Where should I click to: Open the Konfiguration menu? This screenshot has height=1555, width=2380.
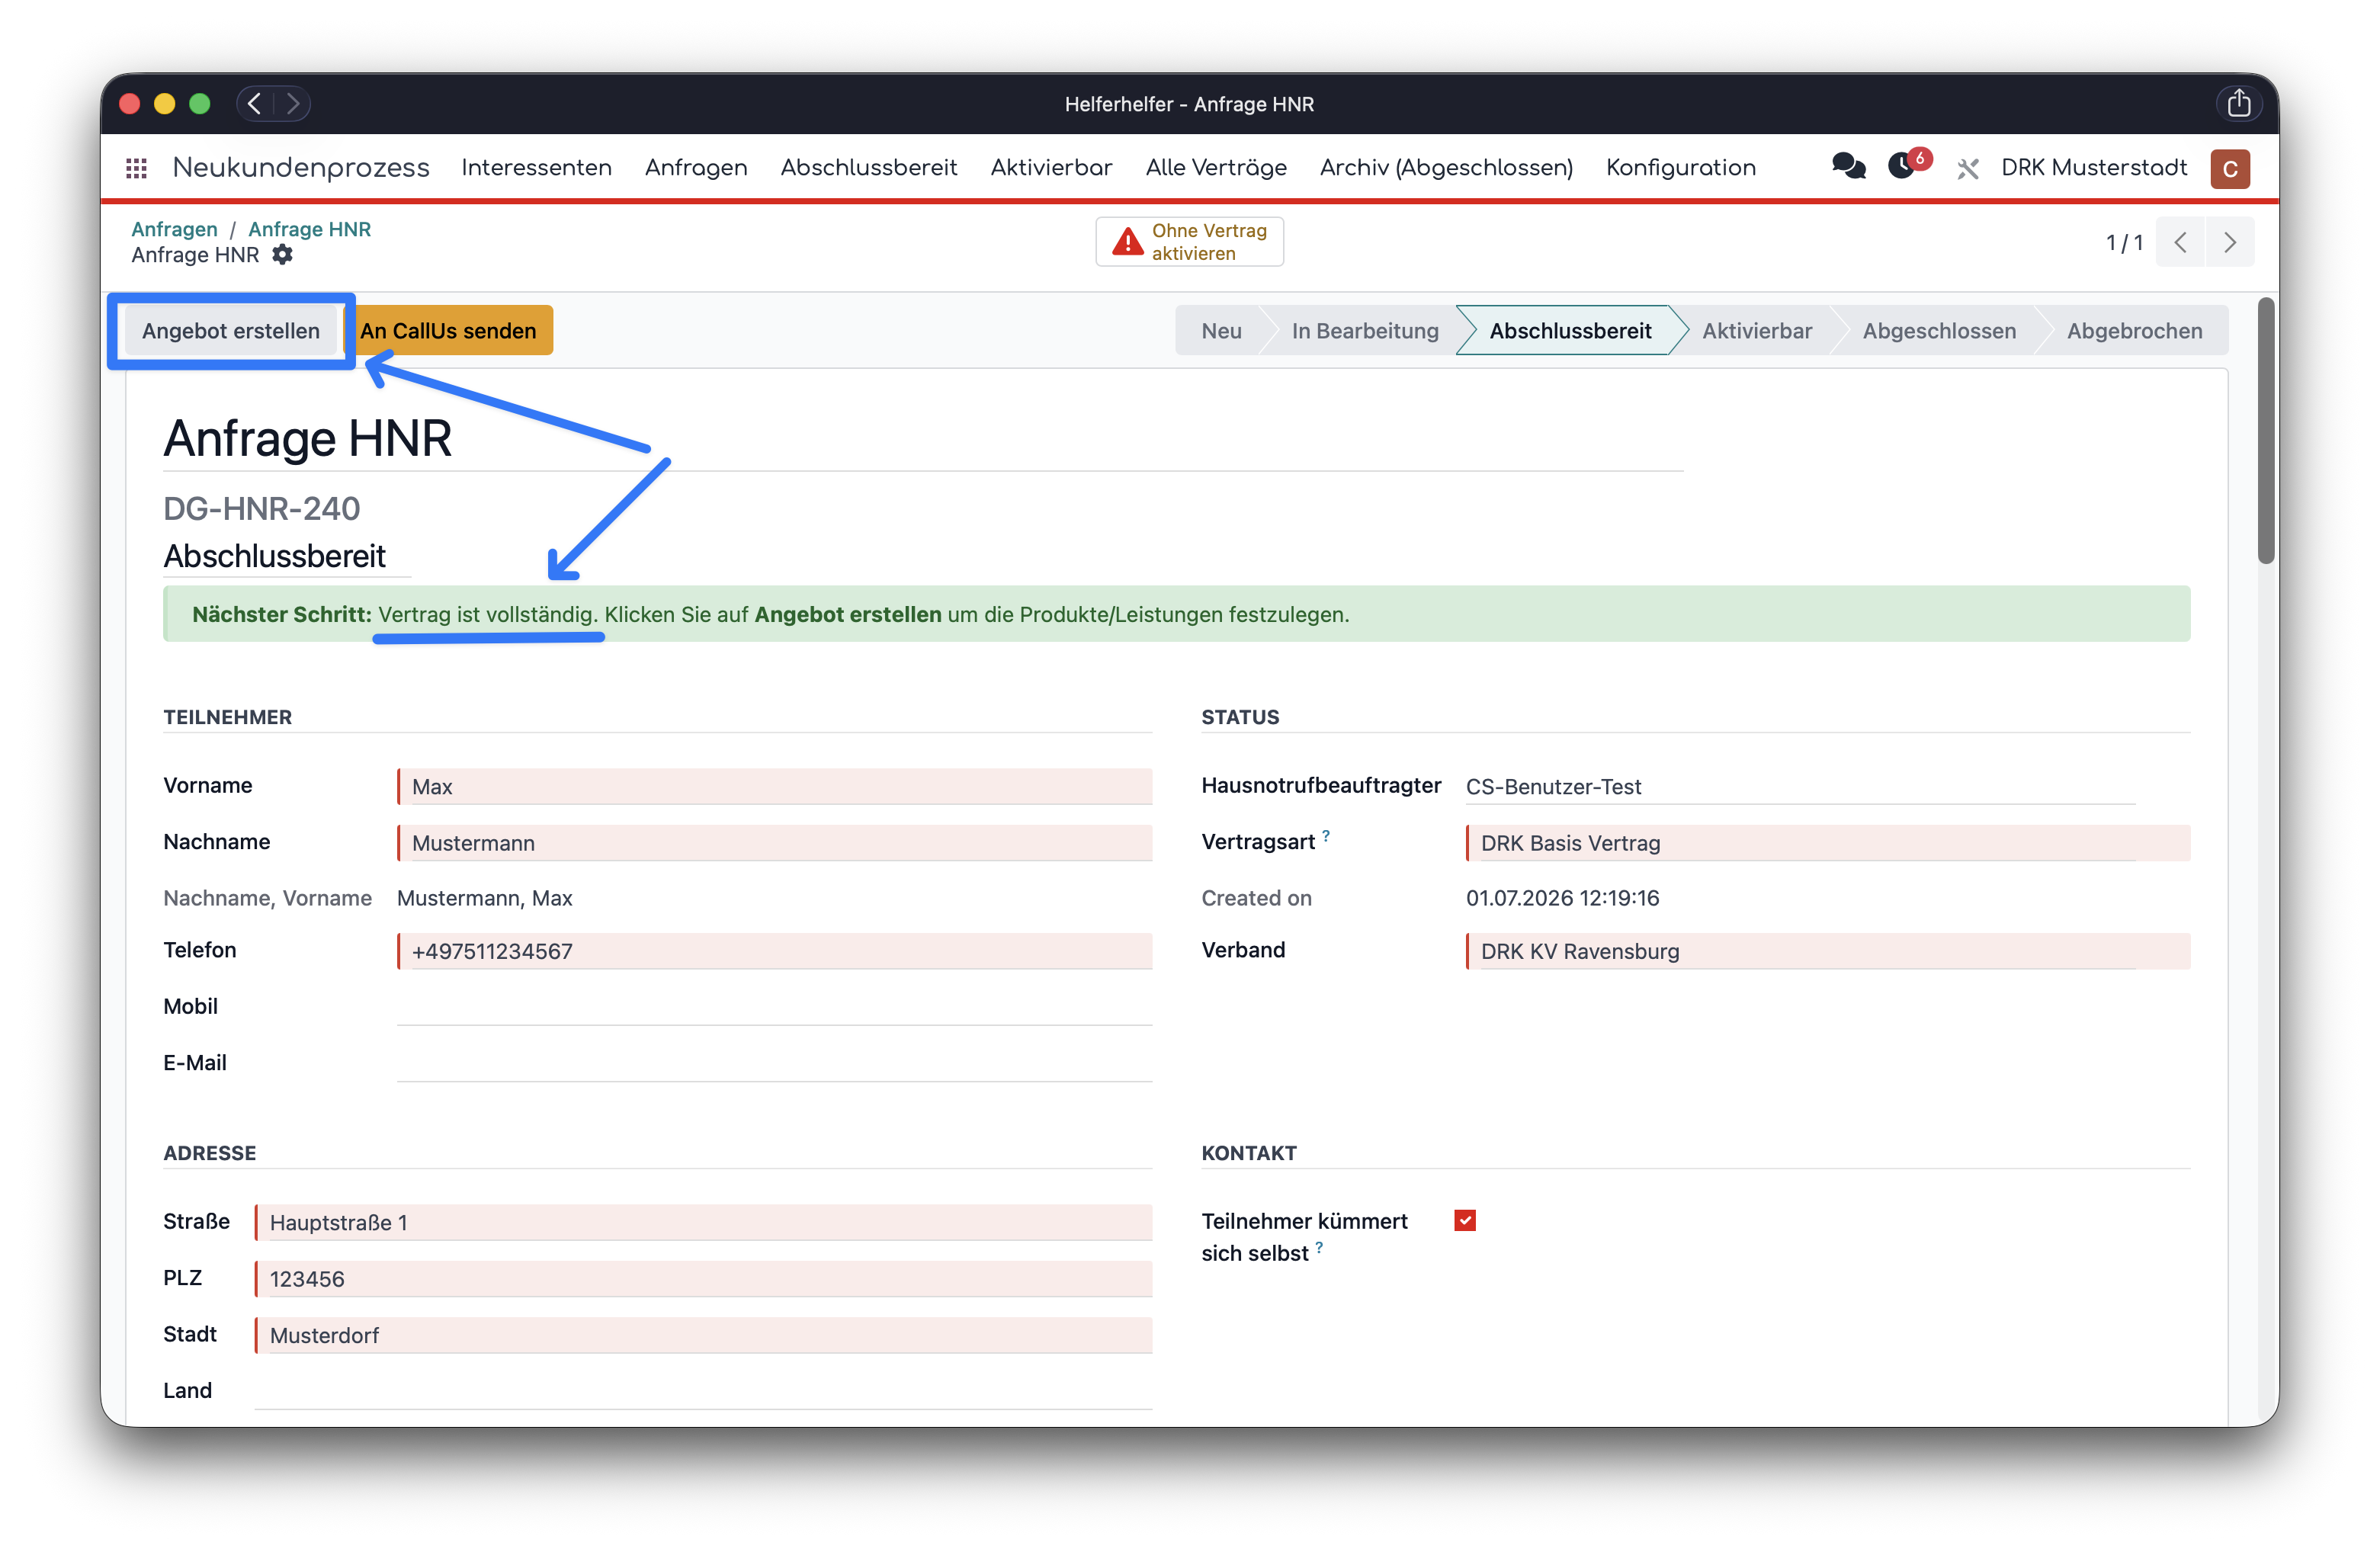(1680, 168)
